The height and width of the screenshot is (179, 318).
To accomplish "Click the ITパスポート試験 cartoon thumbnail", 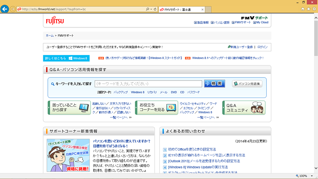I will (68, 155).
